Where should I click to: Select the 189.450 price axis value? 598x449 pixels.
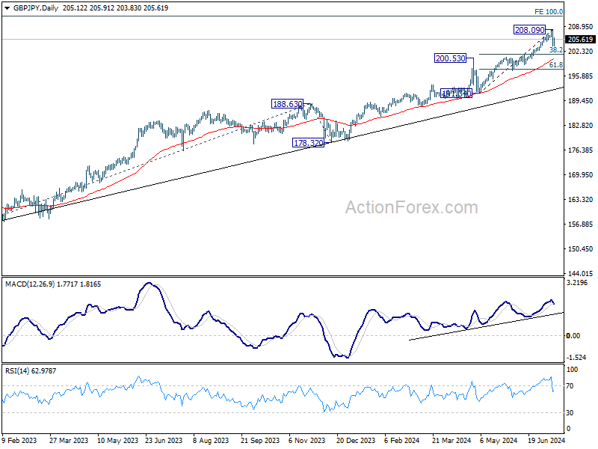581,101
